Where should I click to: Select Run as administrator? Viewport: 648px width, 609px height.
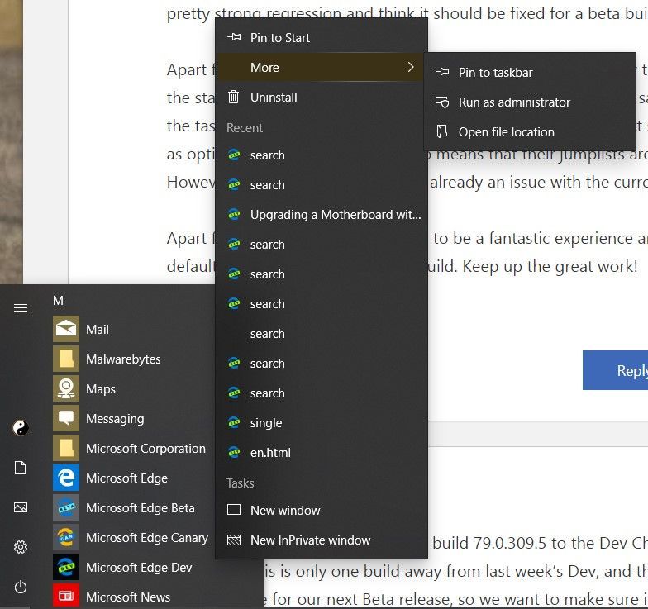click(530, 102)
